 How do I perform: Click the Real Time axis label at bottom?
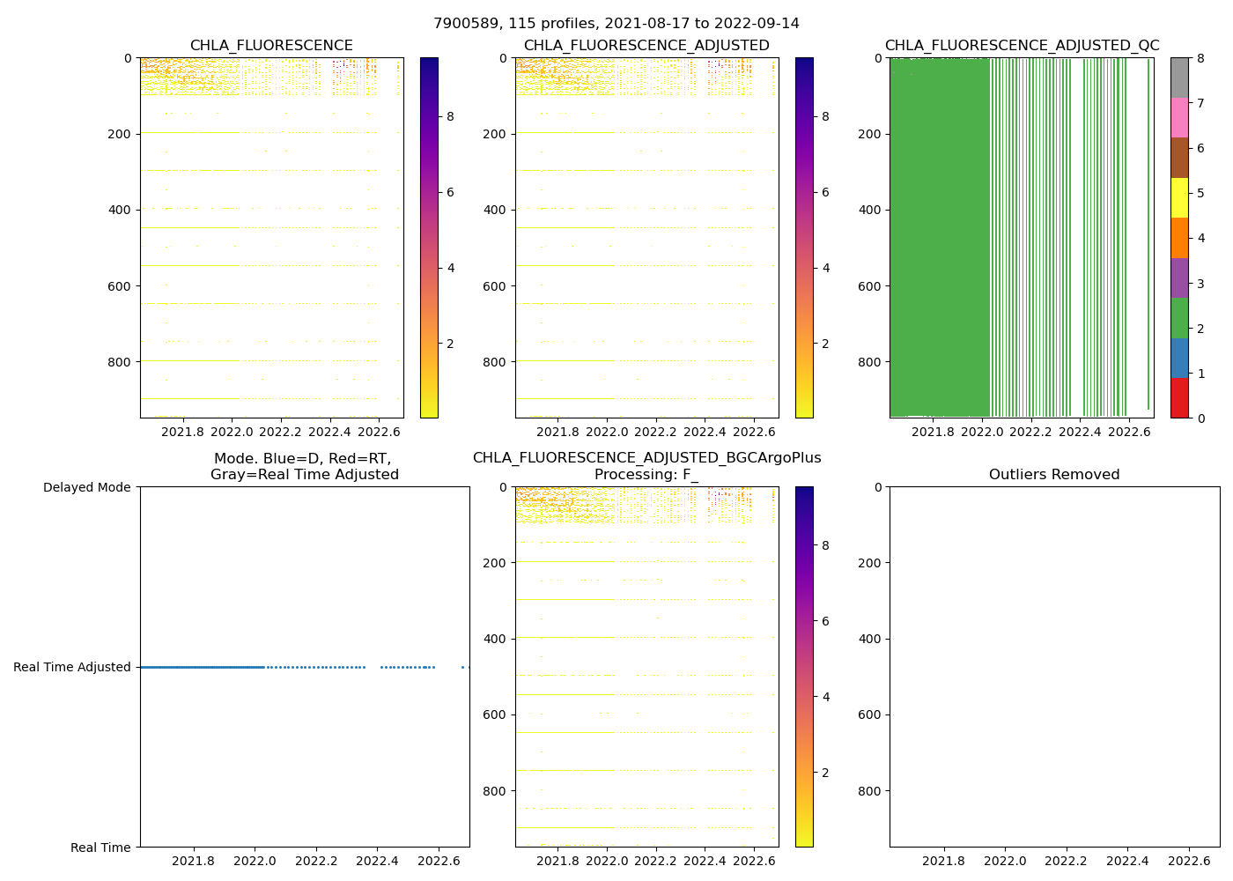(100, 848)
